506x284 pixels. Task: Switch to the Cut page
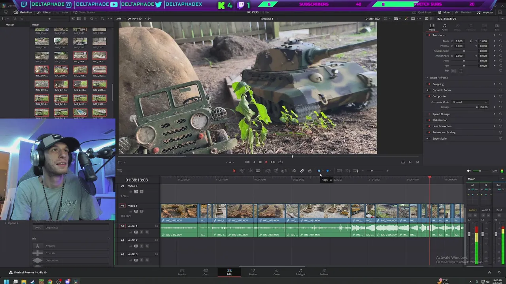pos(206,272)
